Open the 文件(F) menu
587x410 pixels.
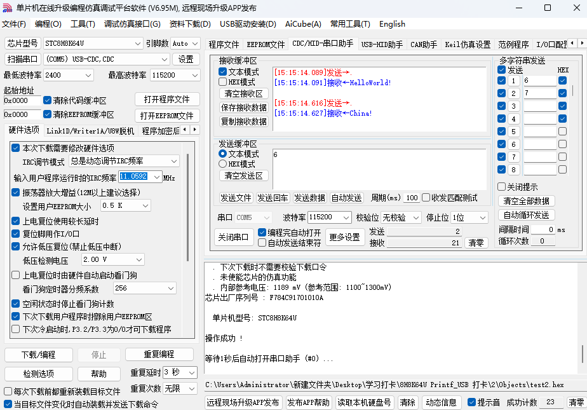14,24
